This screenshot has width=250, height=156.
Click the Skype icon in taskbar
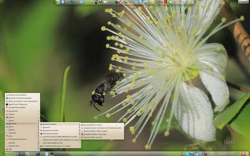[x=187, y=154]
